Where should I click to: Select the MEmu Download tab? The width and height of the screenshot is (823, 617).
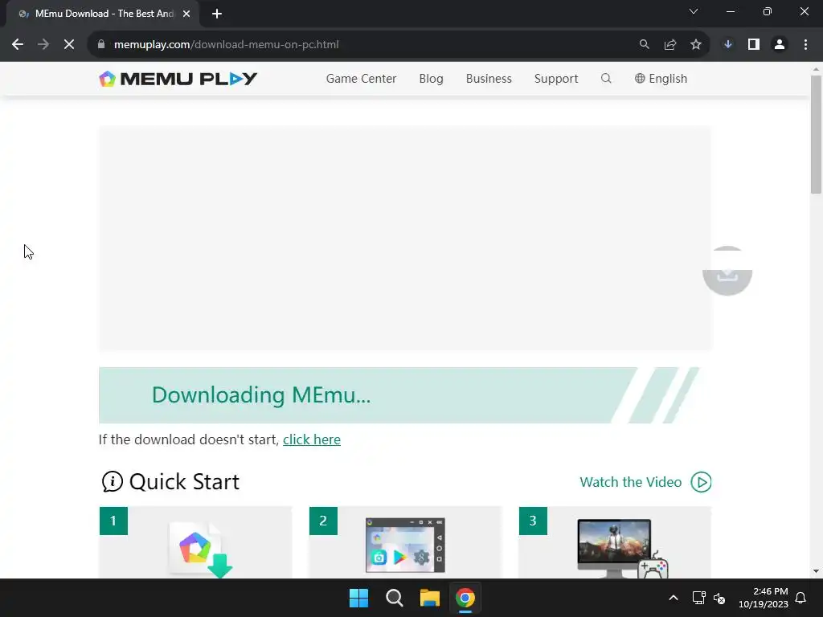[x=104, y=14]
